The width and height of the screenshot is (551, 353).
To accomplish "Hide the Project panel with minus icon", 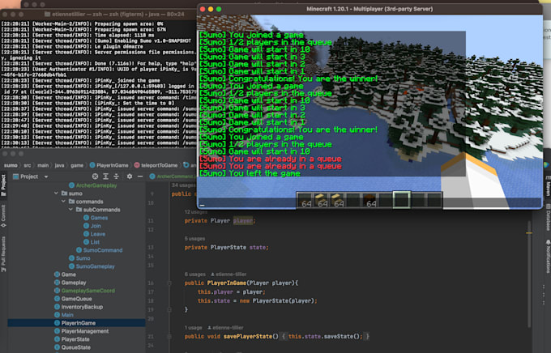I will click(x=139, y=176).
